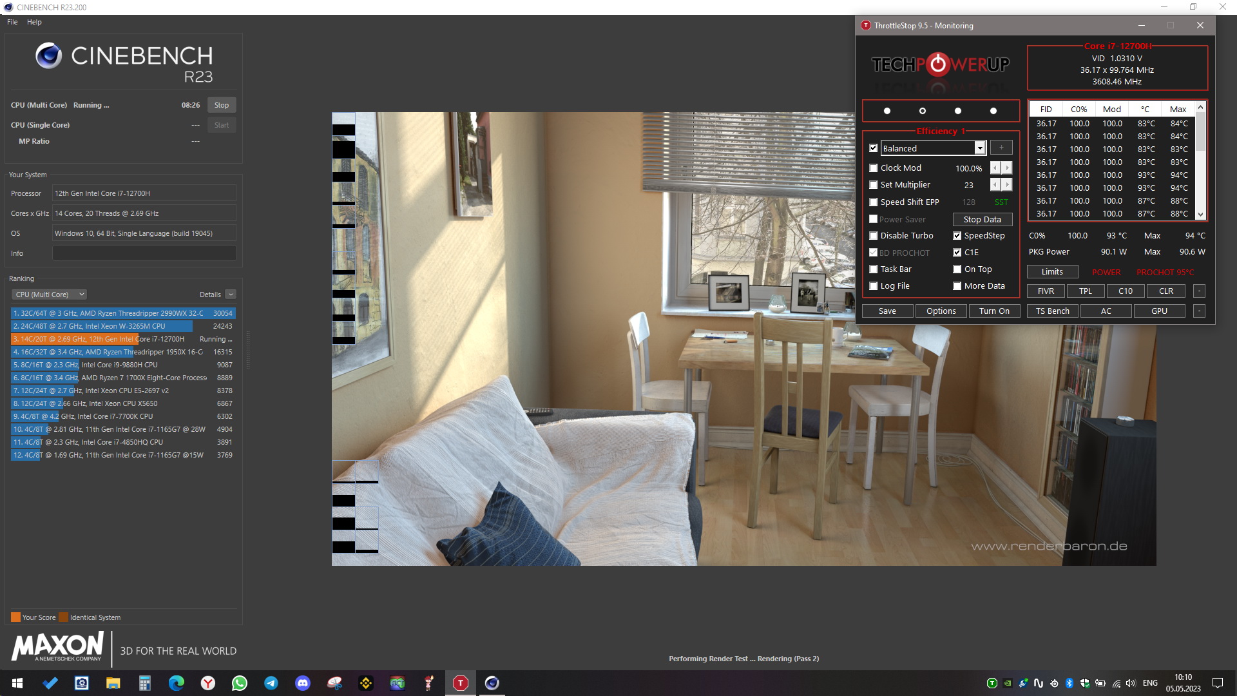This screenshot has height=696, width=1237.
Task: Open the TPL power limits button
Action: point(1086,291)
